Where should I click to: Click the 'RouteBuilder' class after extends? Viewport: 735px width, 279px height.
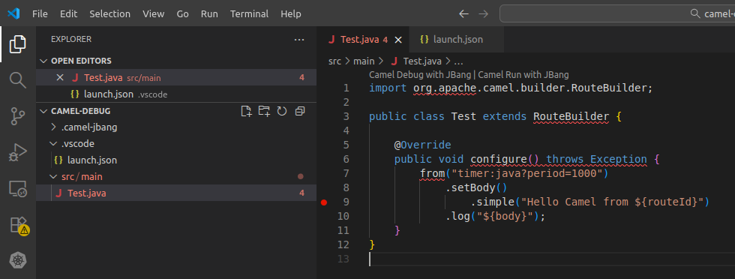point(571,116)
